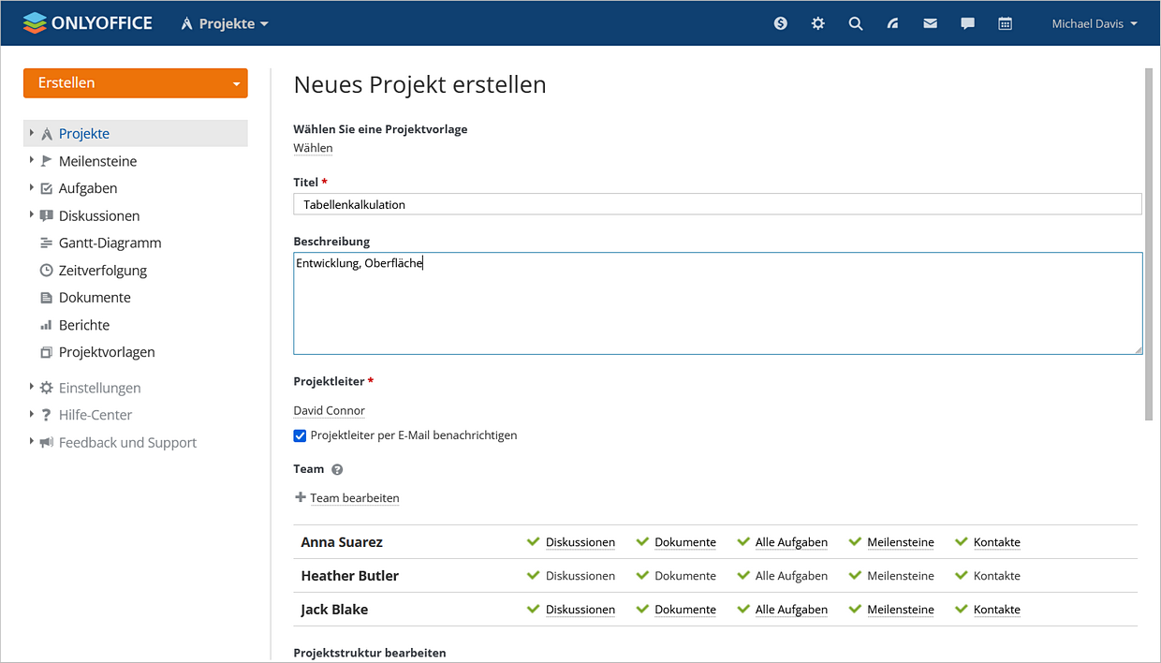Image resolution: width=1161 pixels, height=663 pixels.
Task: Open the talk chat bubble icon
Action: [968, 23]
